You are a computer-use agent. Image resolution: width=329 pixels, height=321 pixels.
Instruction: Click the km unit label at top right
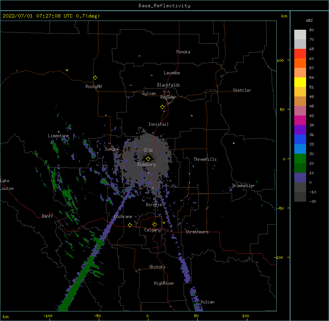click(x=284, y=16)
